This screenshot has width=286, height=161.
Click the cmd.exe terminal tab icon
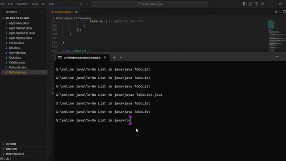point(59,58)
